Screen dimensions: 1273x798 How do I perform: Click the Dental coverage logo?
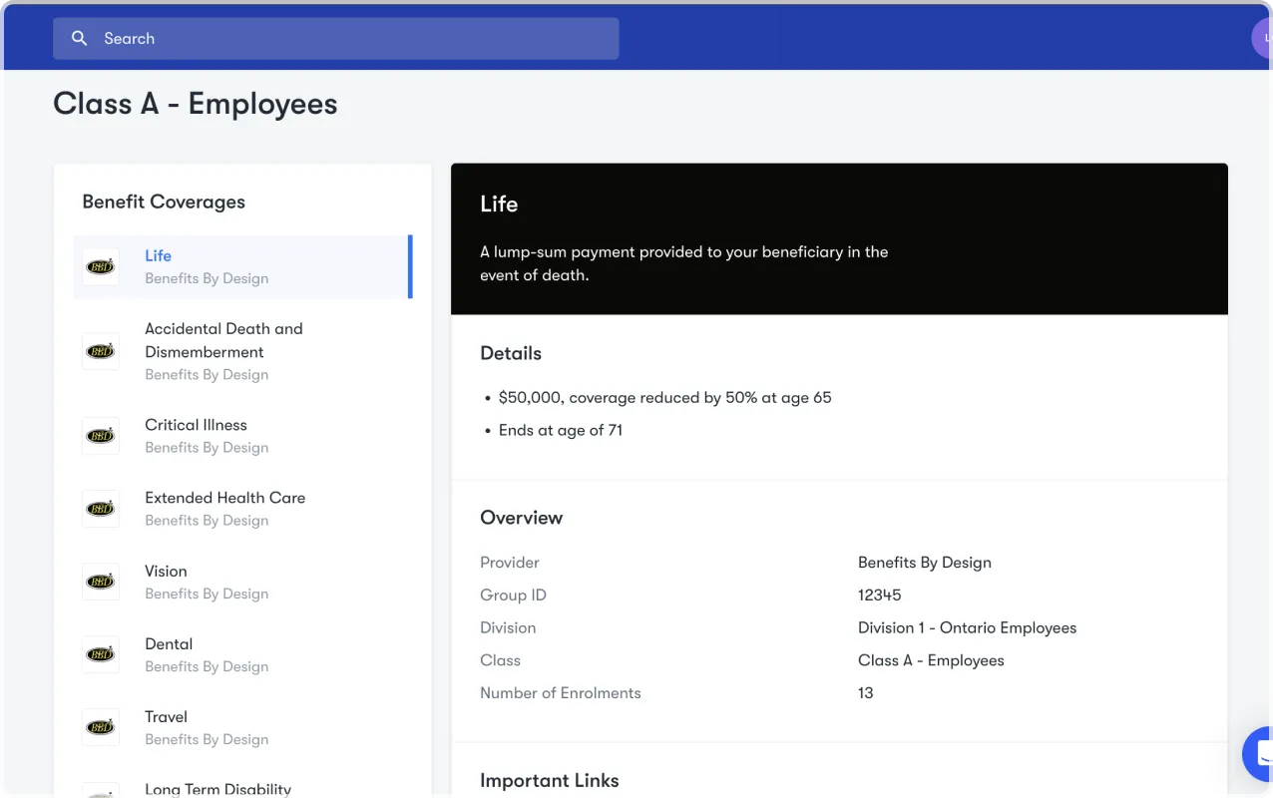[101, 654]
